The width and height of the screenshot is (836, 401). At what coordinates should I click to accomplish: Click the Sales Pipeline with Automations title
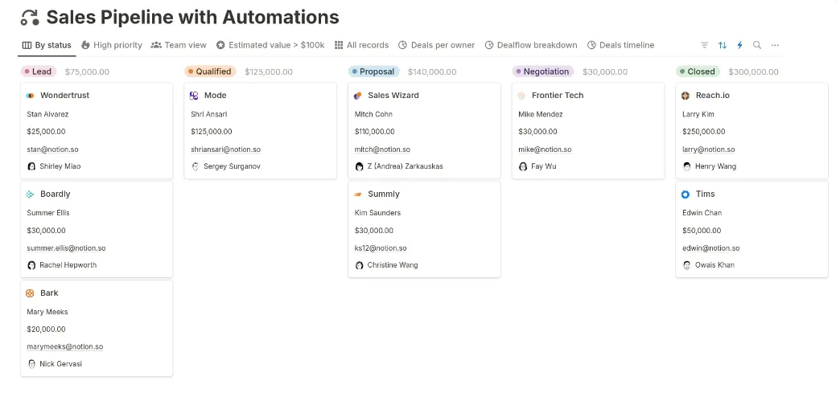click(193, 17)
